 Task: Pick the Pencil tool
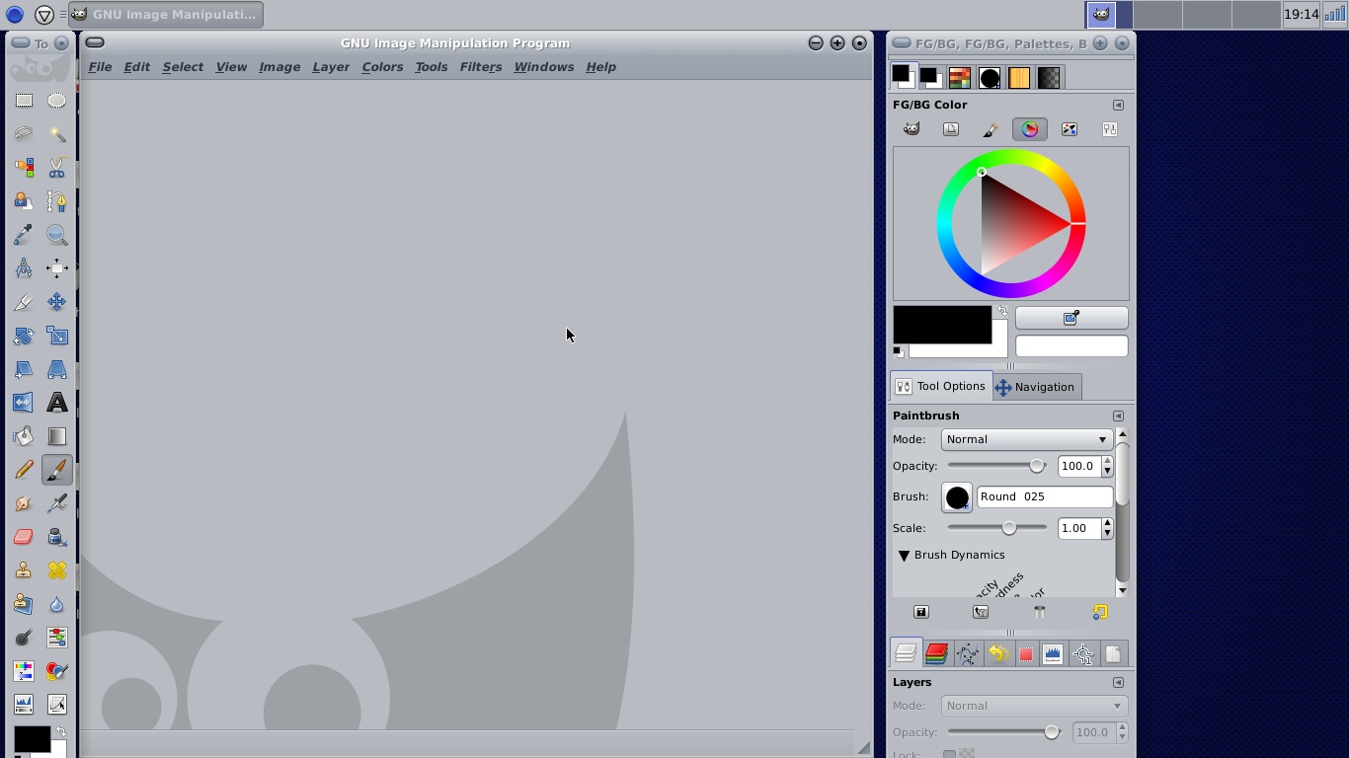[24, 470]
